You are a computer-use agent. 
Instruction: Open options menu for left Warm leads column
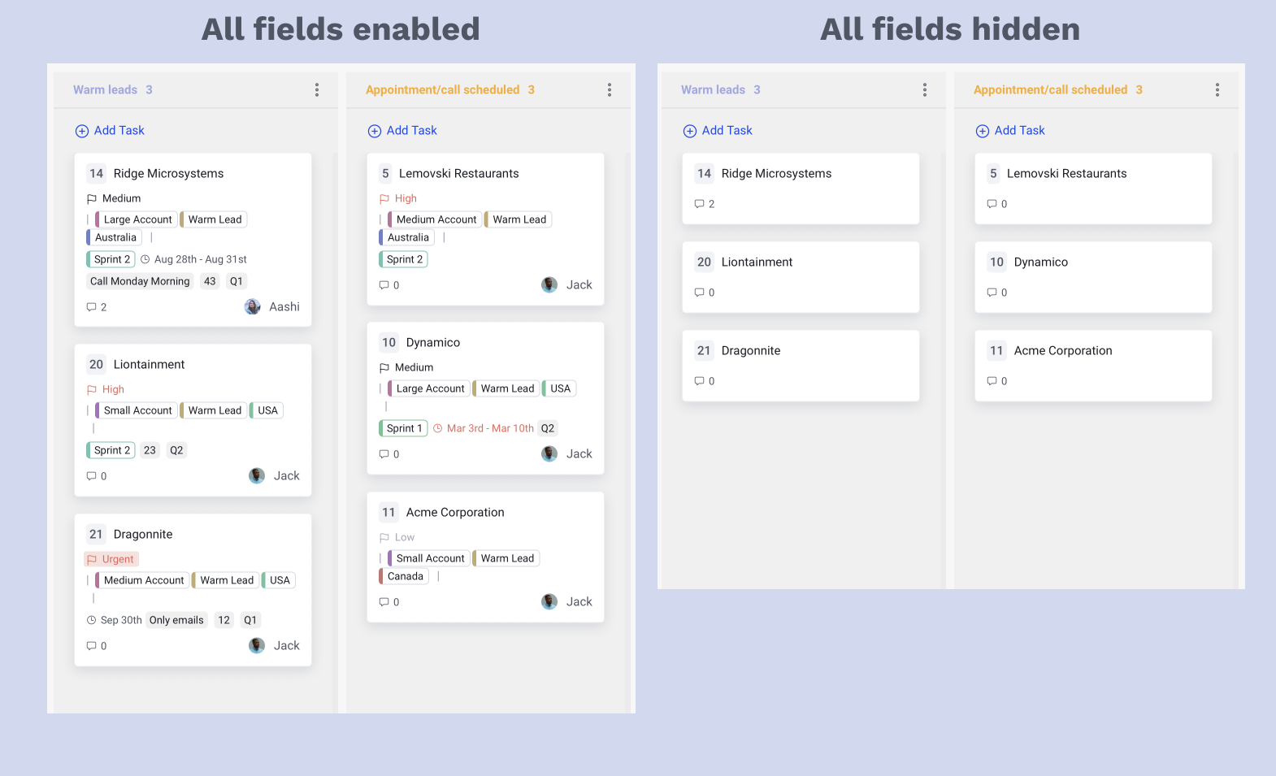(317, 90)
